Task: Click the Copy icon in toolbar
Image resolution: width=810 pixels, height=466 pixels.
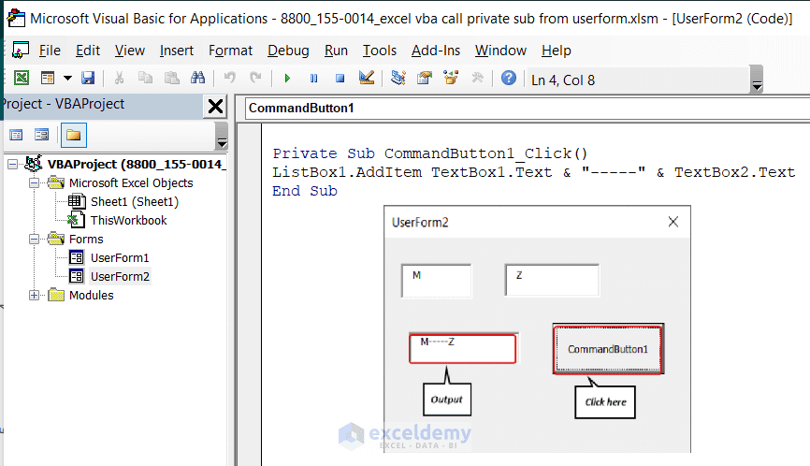Action: (x=145, y=78)
